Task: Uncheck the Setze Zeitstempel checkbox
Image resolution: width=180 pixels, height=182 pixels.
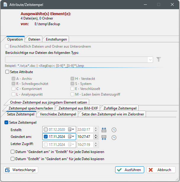Action: point(7,122)
